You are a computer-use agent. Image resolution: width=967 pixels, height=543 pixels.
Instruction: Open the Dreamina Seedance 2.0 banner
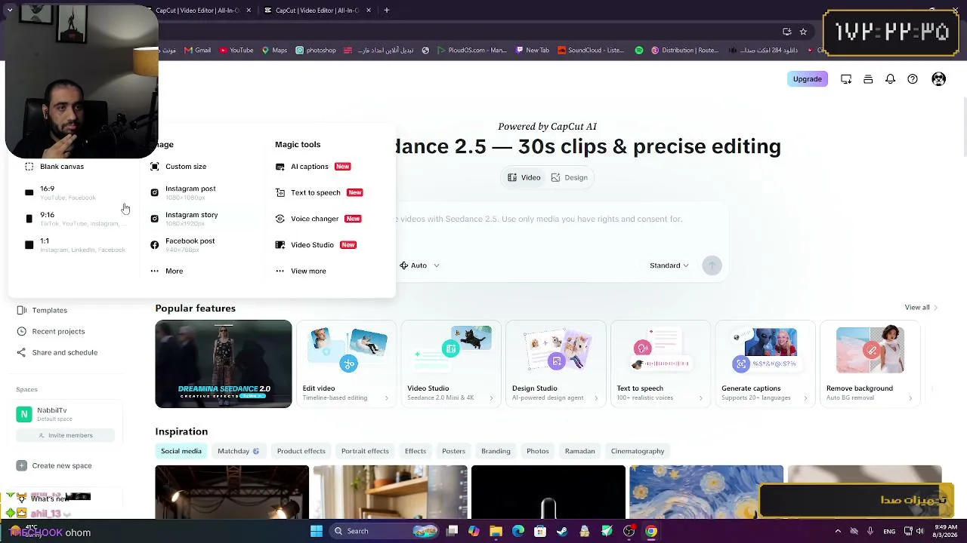click(224, 364)
